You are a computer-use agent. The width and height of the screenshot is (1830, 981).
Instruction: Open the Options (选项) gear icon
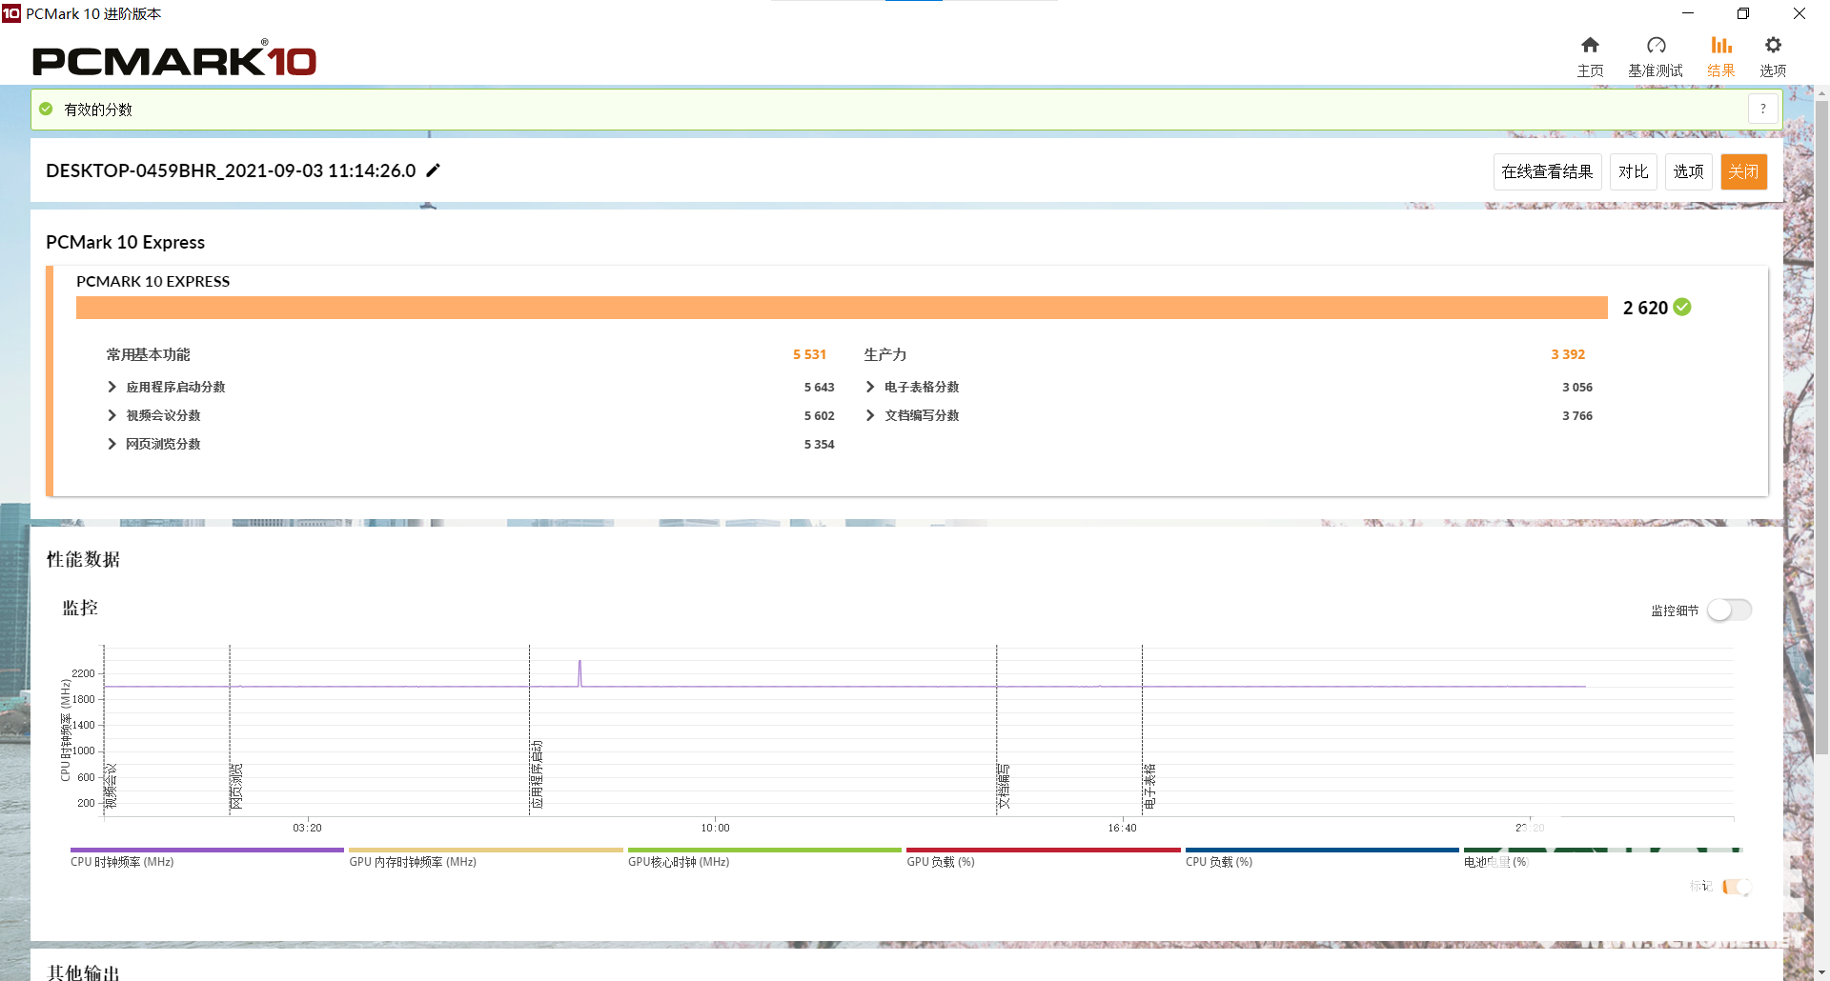pyautogui.click(x=1773, y=46)
